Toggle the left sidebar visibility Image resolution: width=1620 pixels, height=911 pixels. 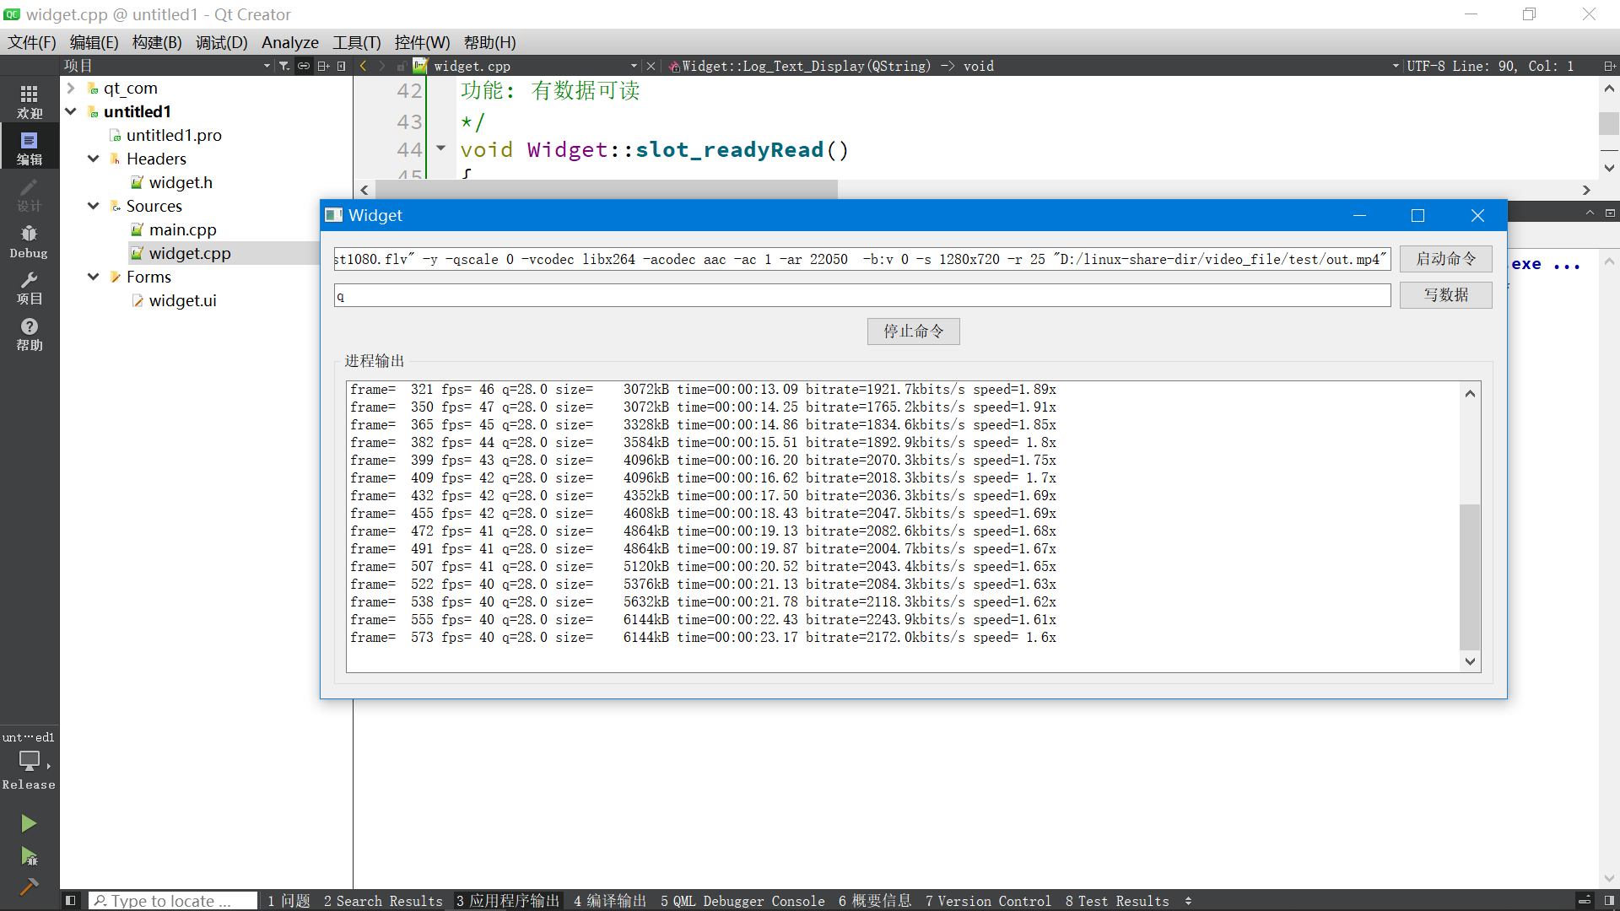[x=71, y=901]
